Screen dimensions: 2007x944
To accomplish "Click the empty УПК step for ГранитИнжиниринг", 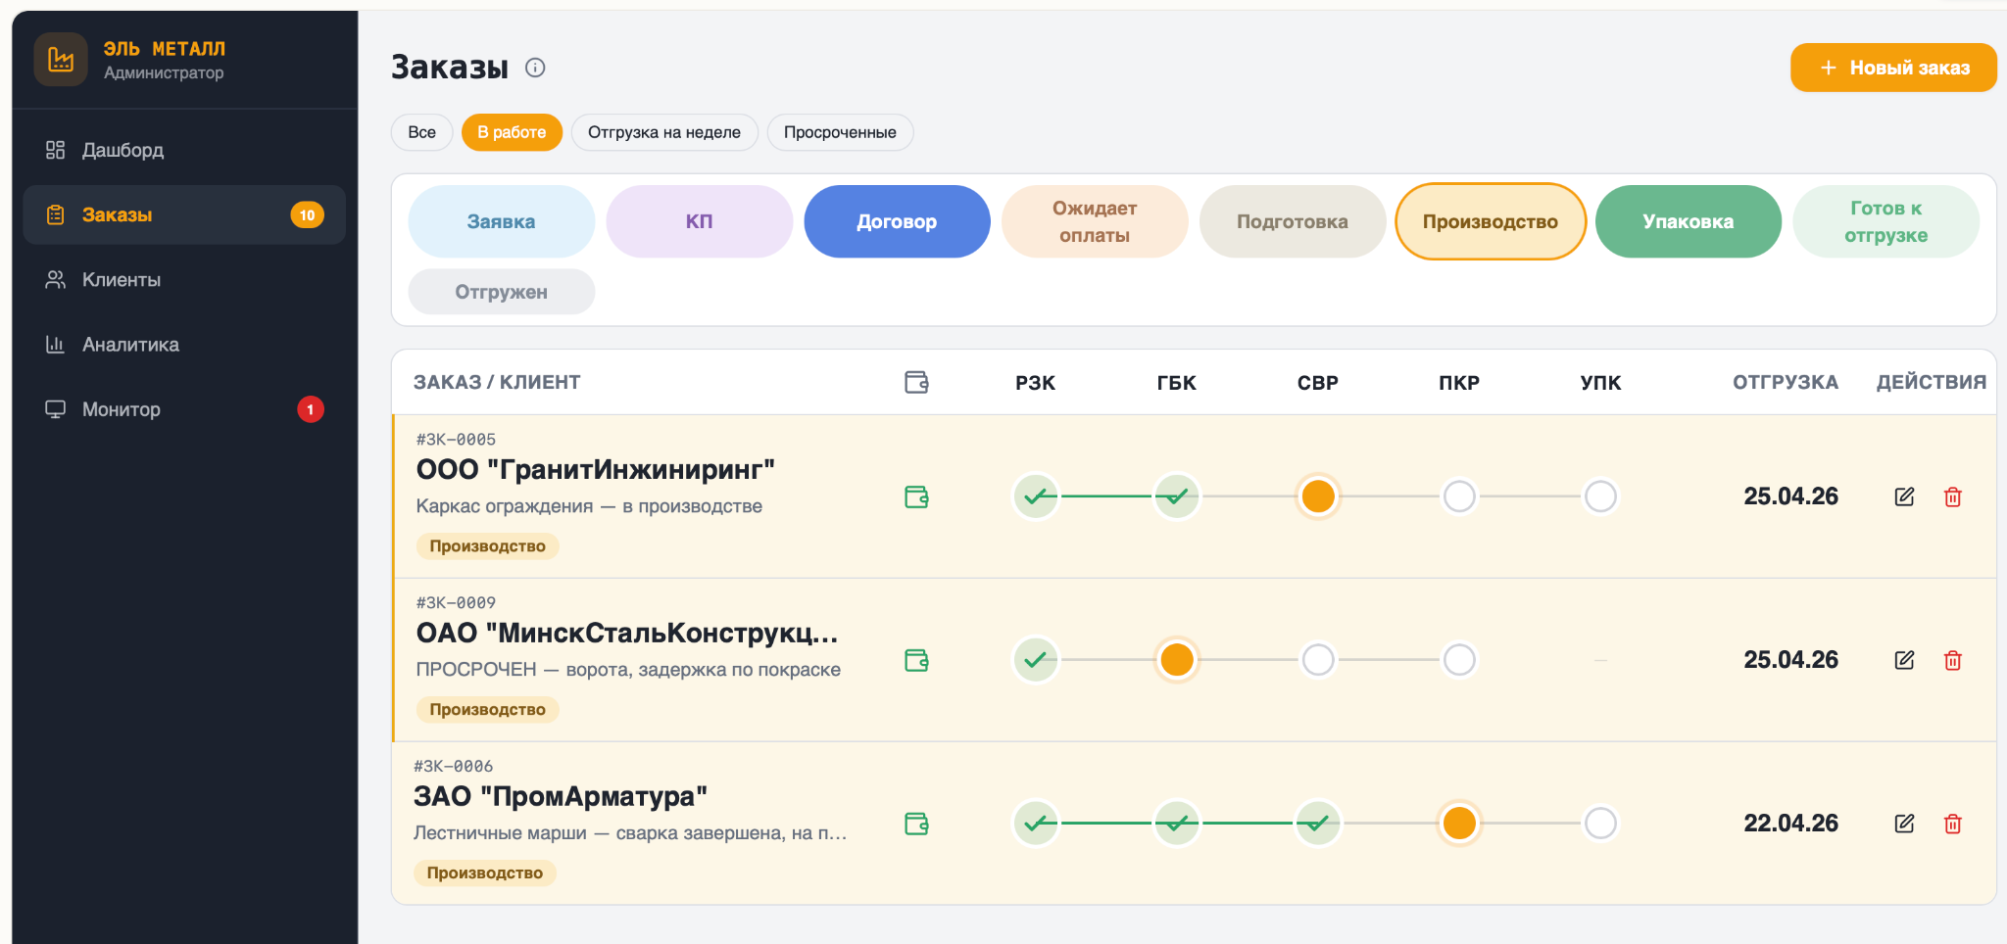I will point(1600,496).
